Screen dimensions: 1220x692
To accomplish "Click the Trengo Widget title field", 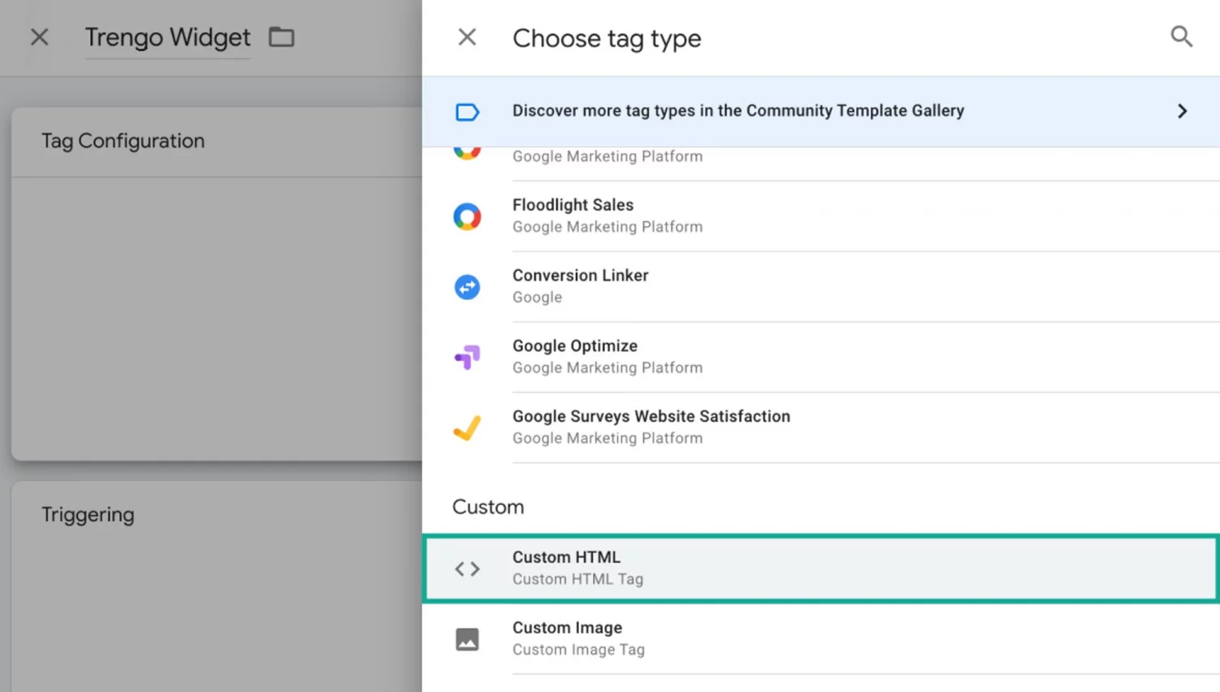I will point(168,37).
